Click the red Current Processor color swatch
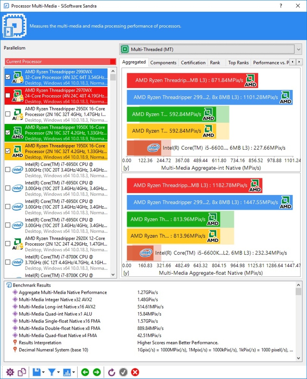This screenshot has width=307, height=379. point(113,62)
